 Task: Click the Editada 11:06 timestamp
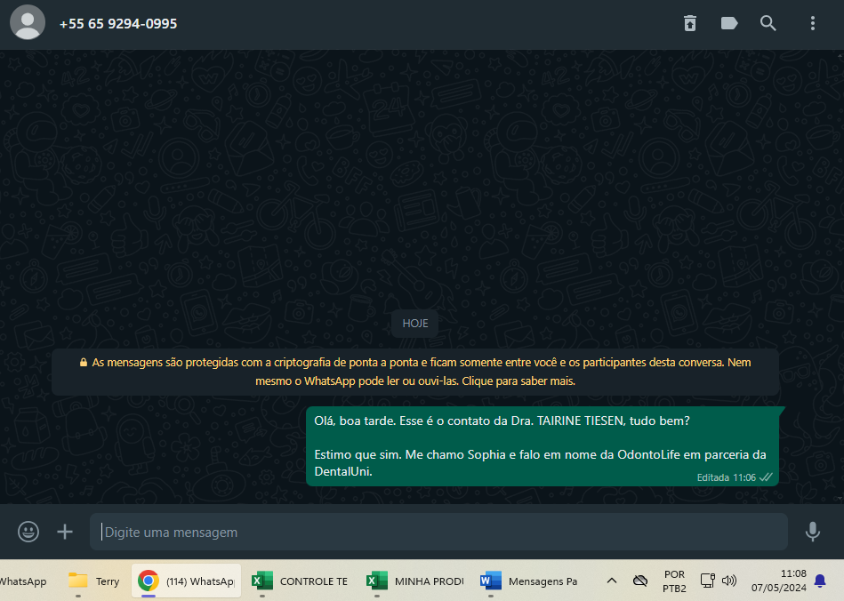726,477
